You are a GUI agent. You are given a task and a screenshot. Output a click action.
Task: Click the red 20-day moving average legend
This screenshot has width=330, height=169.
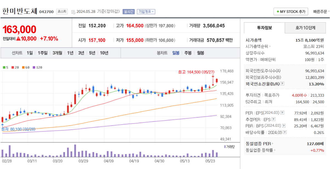[15, 67]
